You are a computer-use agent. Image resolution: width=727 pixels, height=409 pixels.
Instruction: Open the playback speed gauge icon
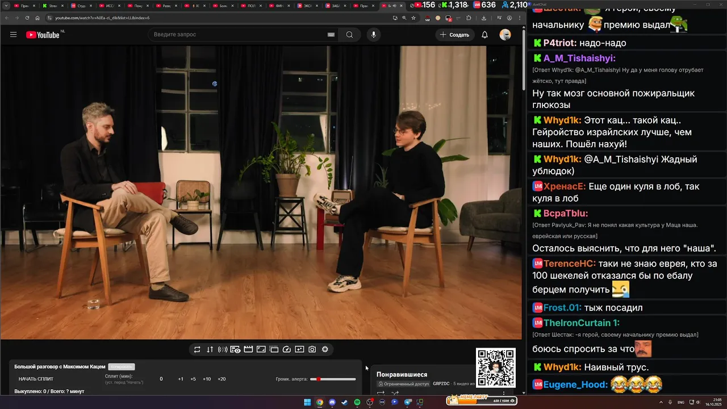tap(286, 349)
